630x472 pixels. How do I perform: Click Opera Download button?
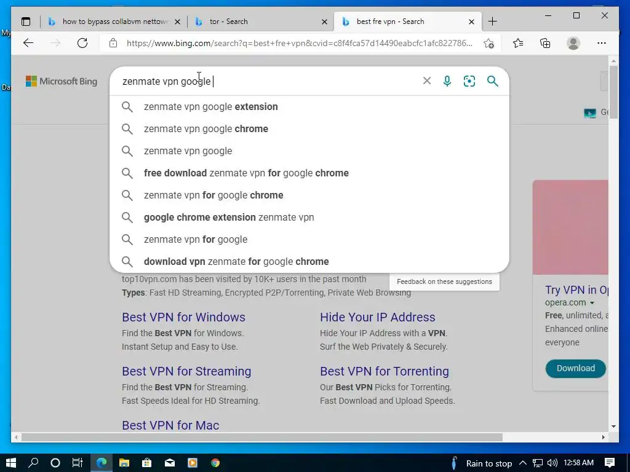(575, 369)
